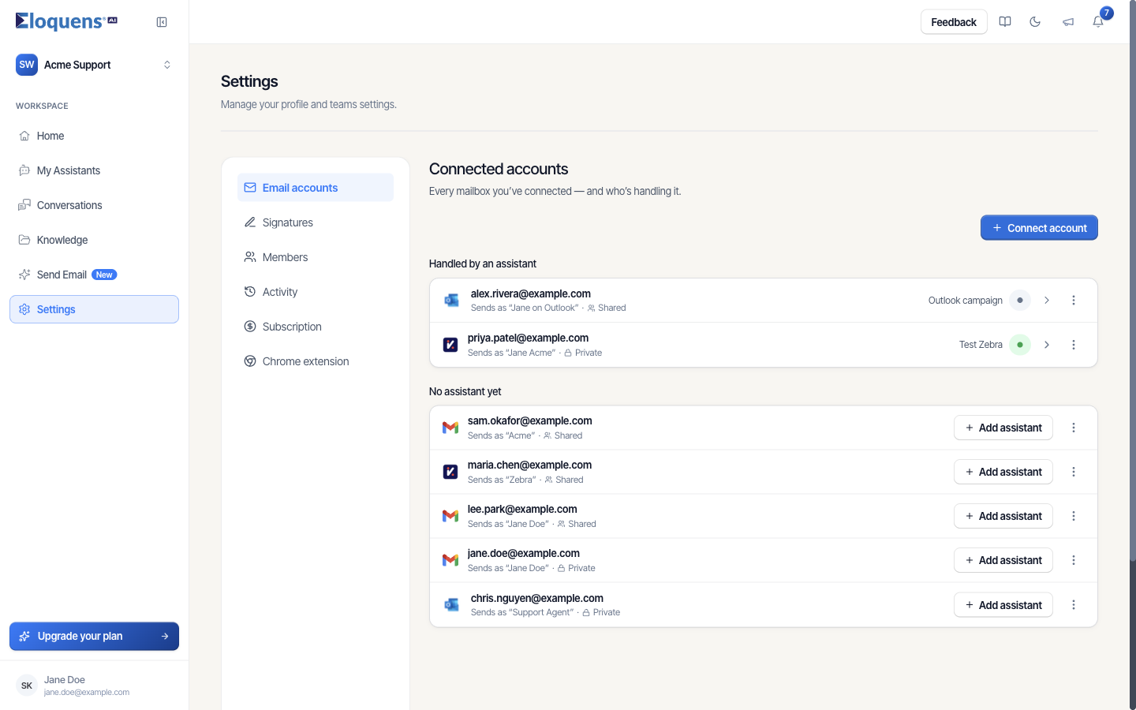The width and height of the screenshot is (1136, 710).
Task: Open announcements megaphone icon
Action: pyautogui.click(x=1068, y=22)
